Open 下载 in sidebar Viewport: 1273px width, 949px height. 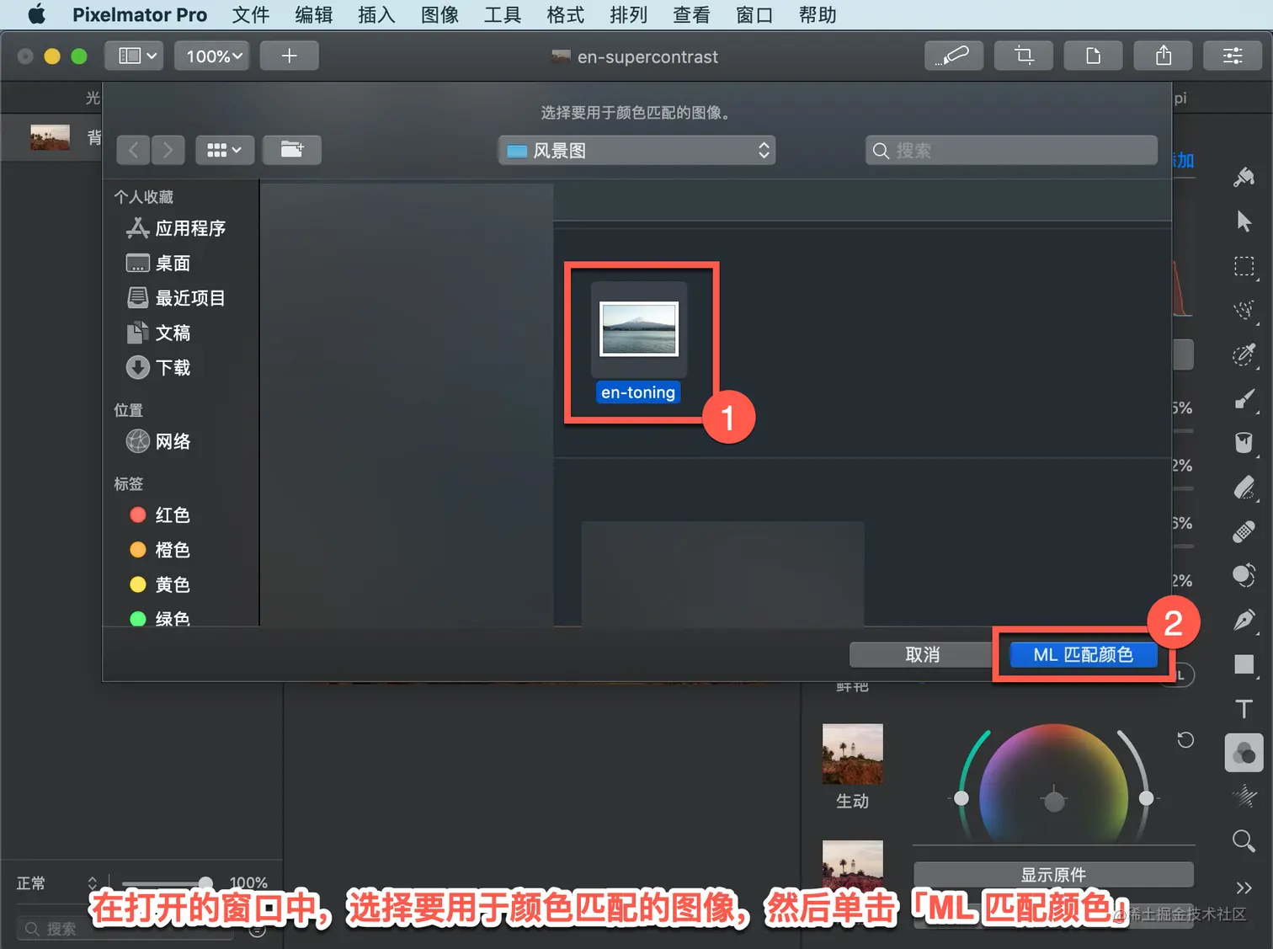pyautogui.click(x=157, y=367)
